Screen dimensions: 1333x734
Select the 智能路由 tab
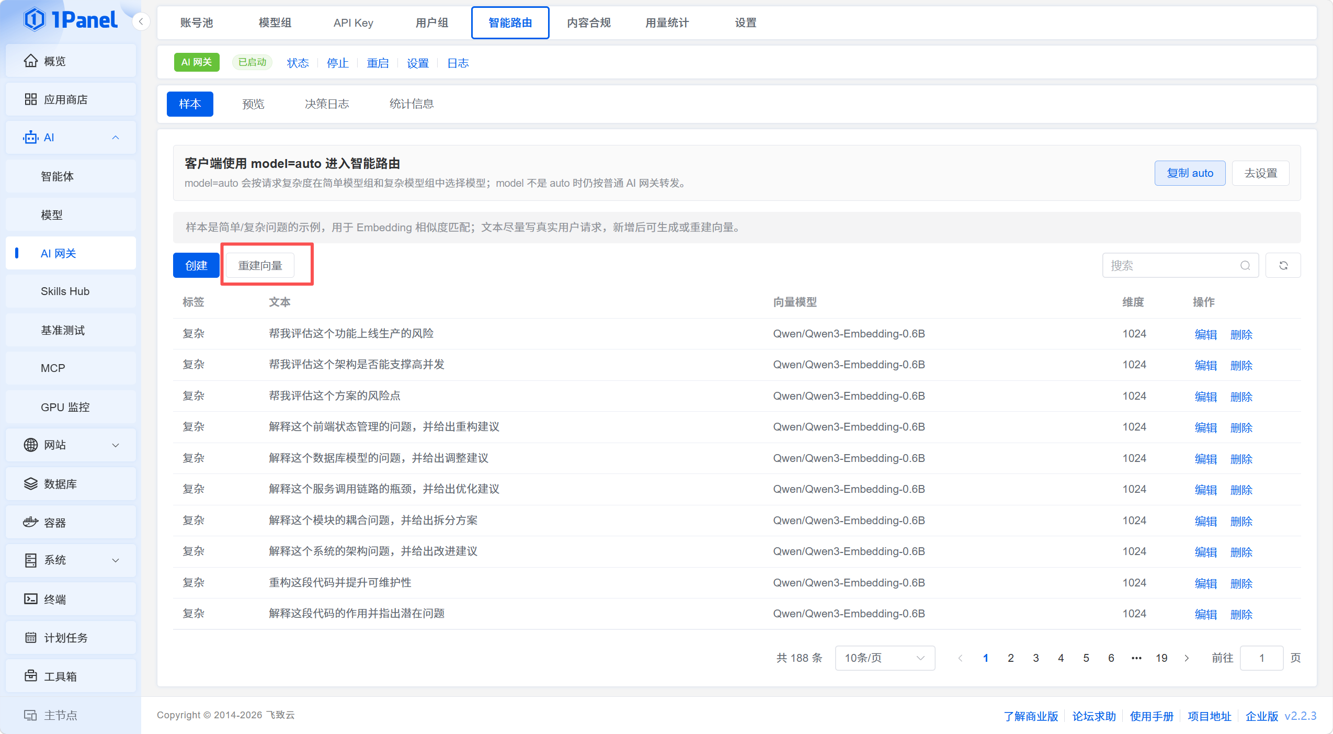tap(510, 23)
